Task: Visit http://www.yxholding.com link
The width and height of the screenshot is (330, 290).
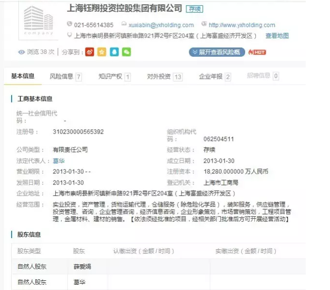Action: click(x=242, y=25)
